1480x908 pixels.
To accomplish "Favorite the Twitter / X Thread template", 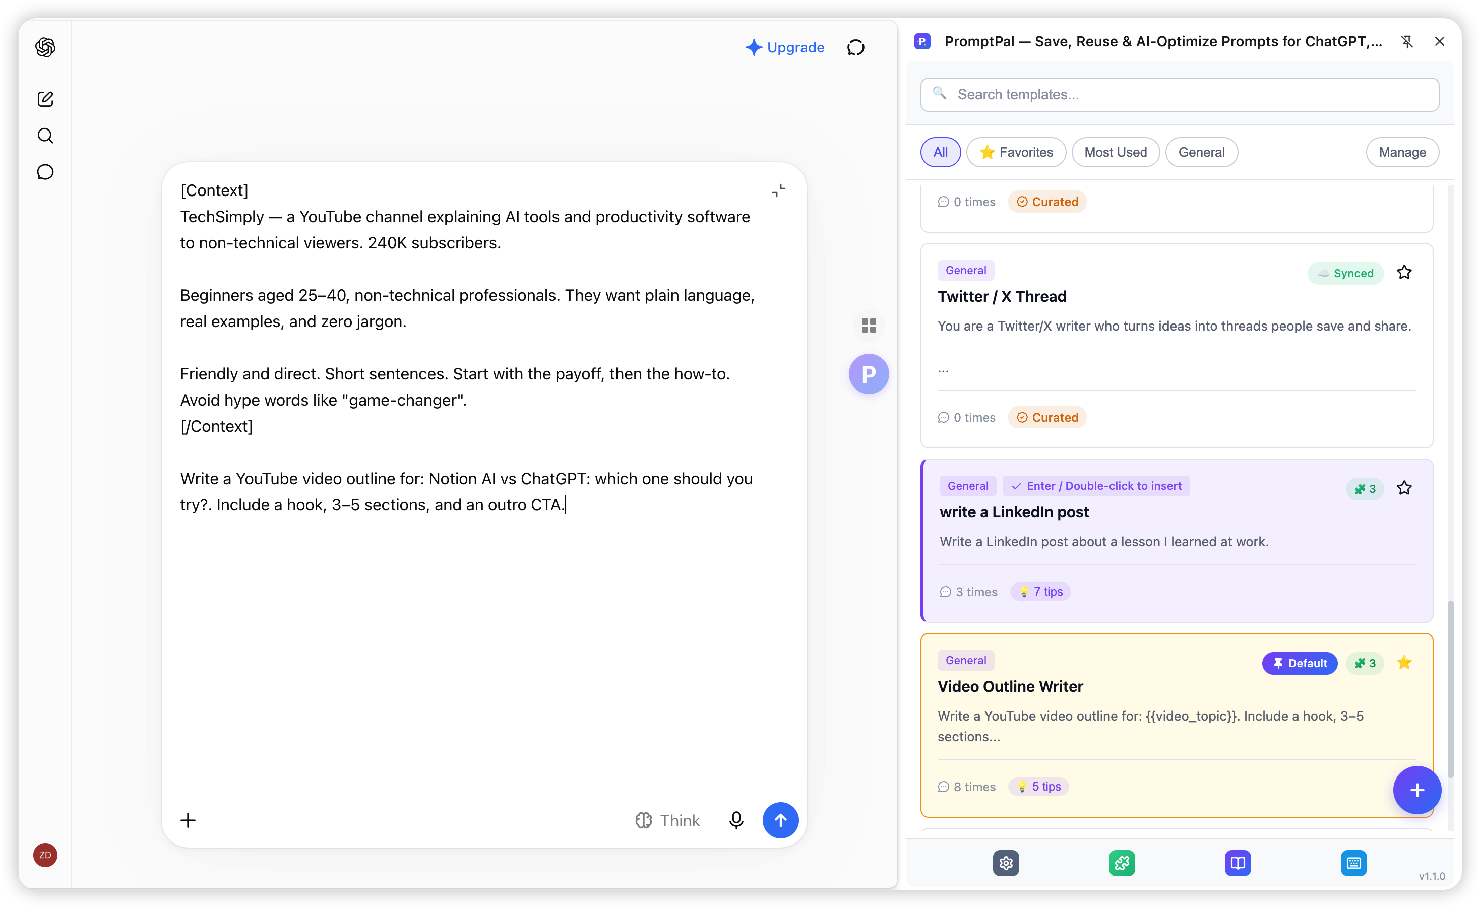I will (x=1404, y=273).
